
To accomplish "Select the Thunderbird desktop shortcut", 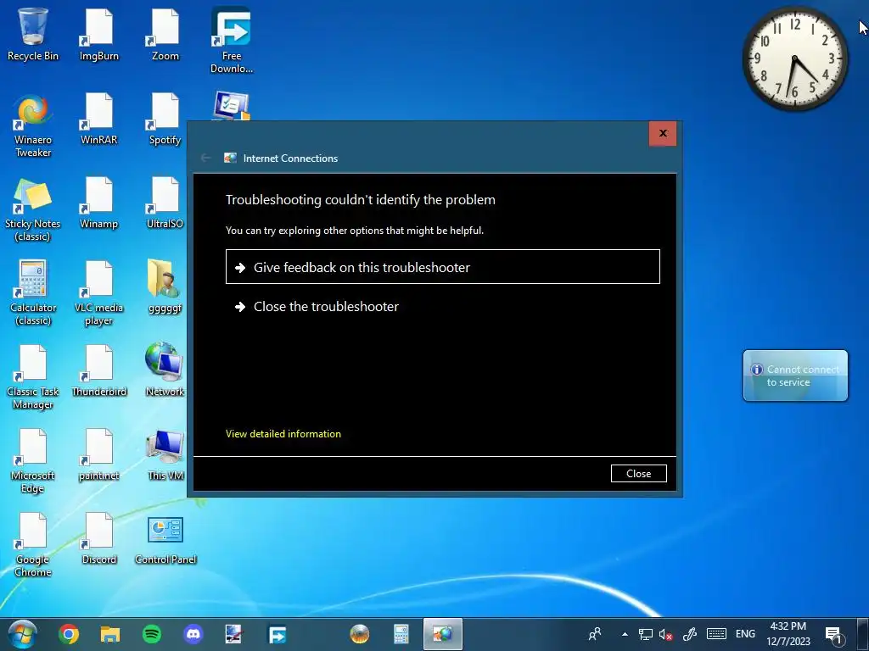I will coord(98,371).
